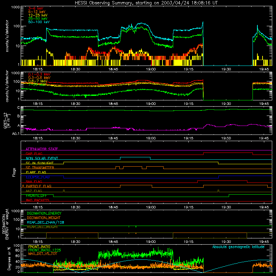Click the FRONT_RATIO_1225 legend label
This screenshot has height=276, width=276.
click(45, 250)
